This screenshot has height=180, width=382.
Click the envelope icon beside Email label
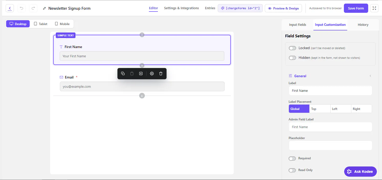pyautogui.click(x=61, y=77)
